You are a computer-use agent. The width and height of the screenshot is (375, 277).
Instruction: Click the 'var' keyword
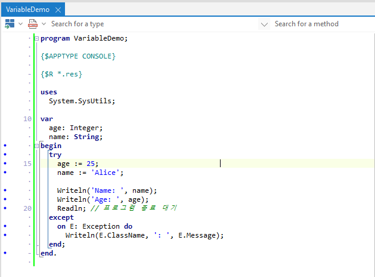47,119
